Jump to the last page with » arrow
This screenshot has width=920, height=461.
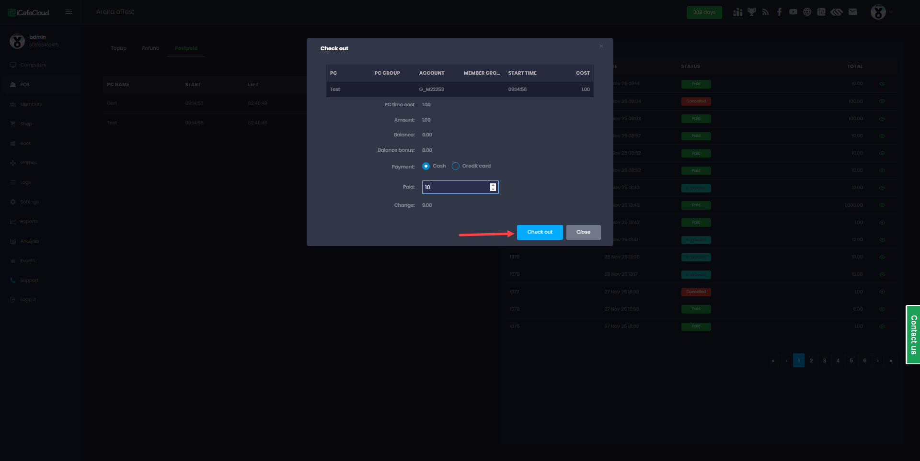891,361
